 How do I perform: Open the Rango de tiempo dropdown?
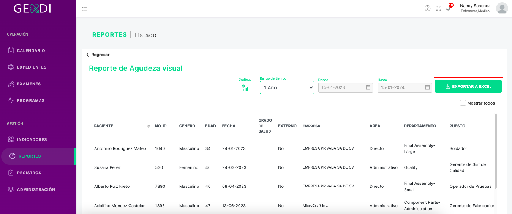[287, 87]
